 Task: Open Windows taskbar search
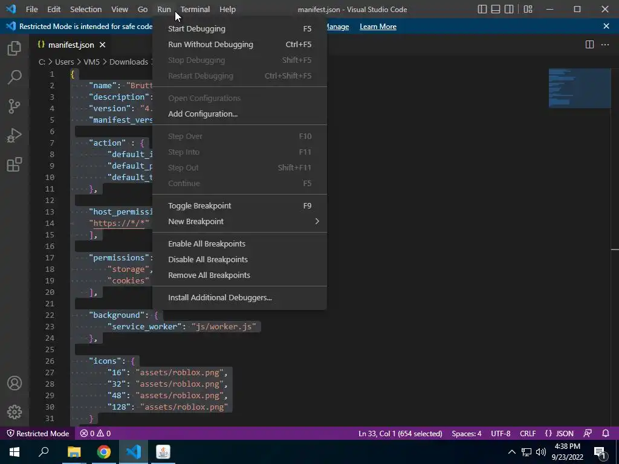point(44,452)
